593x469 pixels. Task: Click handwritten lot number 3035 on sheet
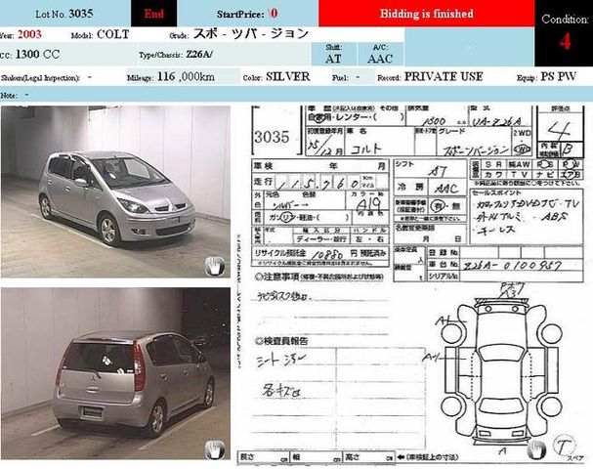272,137
